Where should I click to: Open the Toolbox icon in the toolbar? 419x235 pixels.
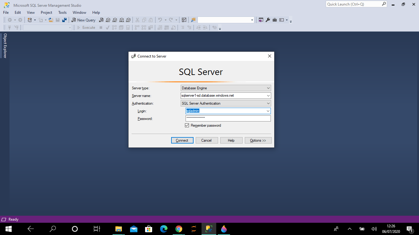[275, 20]
